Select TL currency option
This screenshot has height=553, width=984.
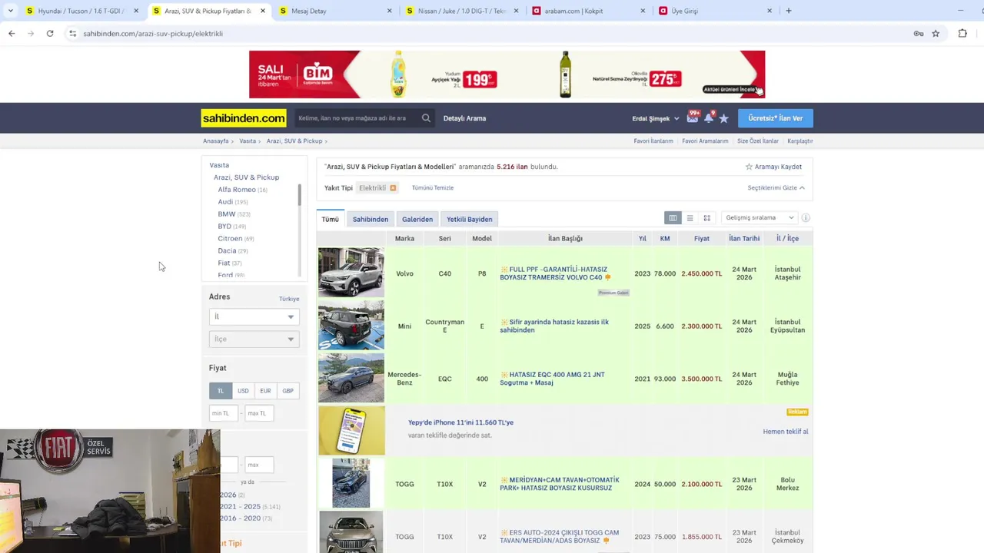click(x=221, y=391)
